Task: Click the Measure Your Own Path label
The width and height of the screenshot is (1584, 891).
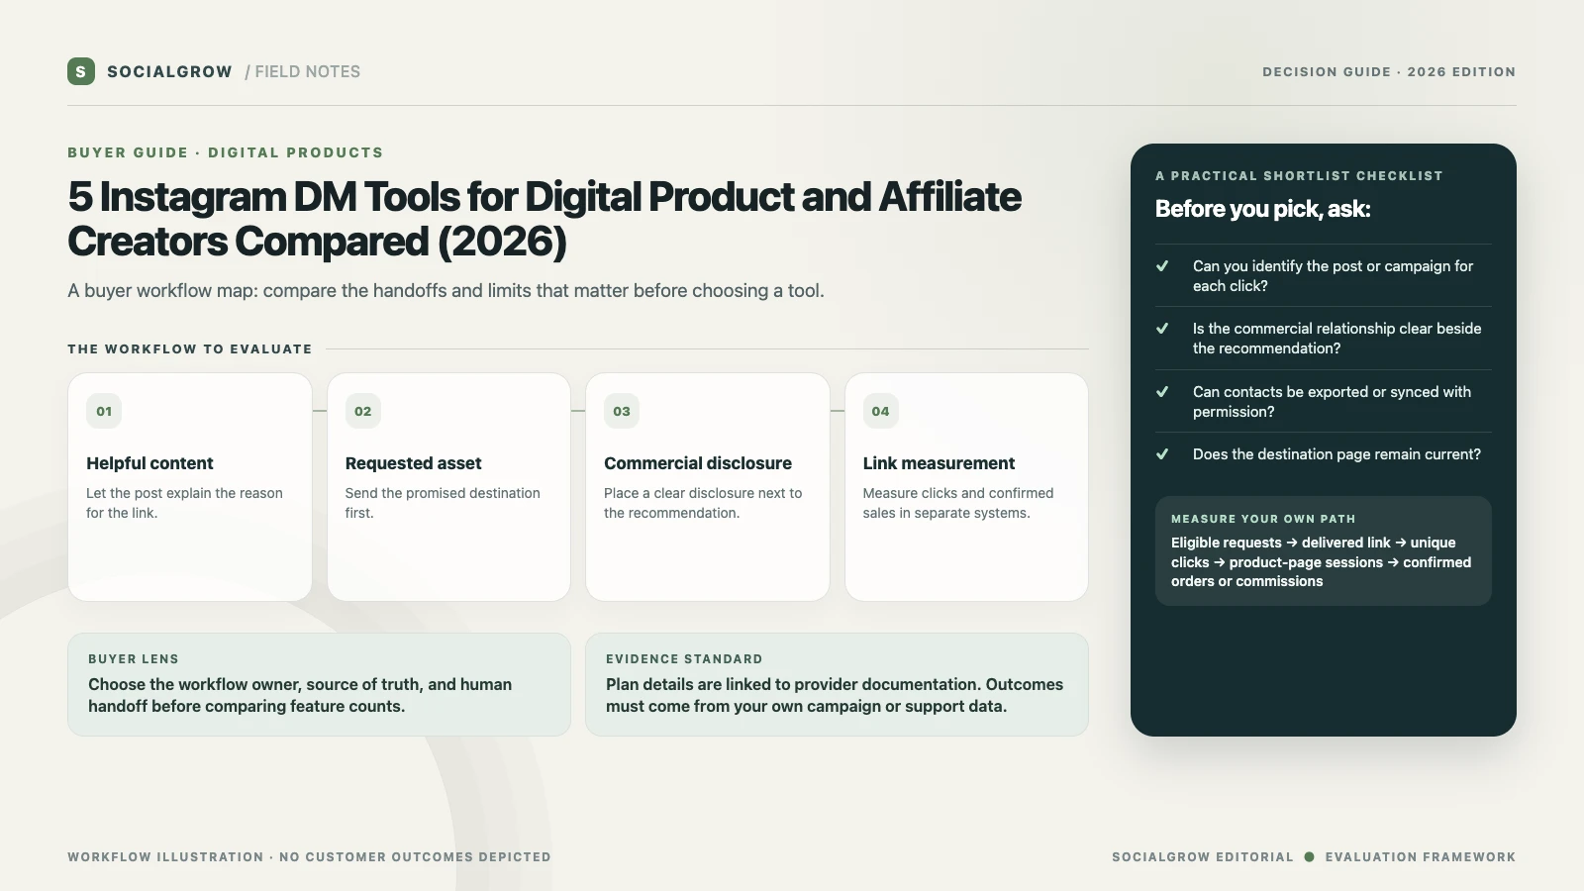Action: tap(1263, 519)
